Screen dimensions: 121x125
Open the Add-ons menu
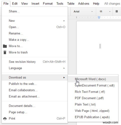84,3
